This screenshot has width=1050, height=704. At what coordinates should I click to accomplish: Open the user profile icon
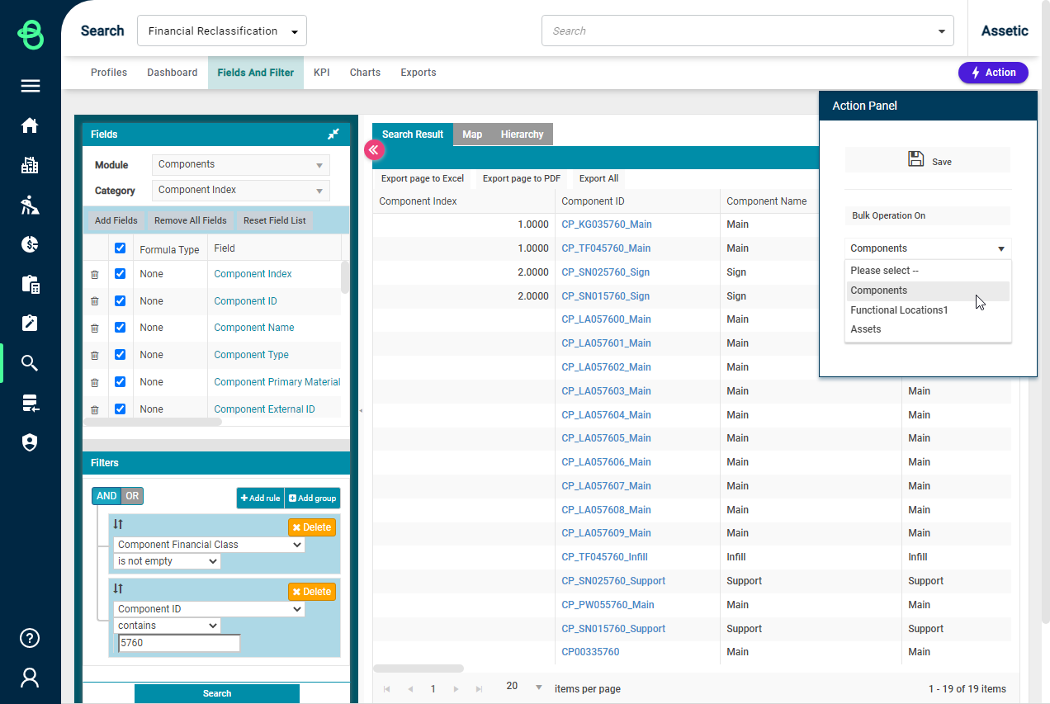[31, 678]
